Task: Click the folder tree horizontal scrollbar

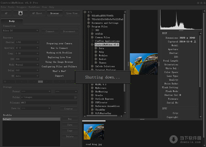Action: [x=102, y=116]
